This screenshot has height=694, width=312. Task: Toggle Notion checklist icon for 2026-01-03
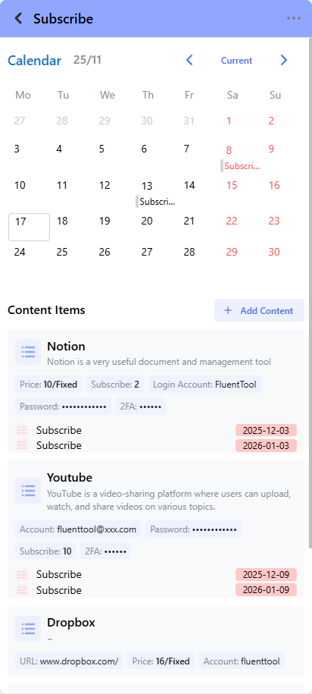coord(22,445)
